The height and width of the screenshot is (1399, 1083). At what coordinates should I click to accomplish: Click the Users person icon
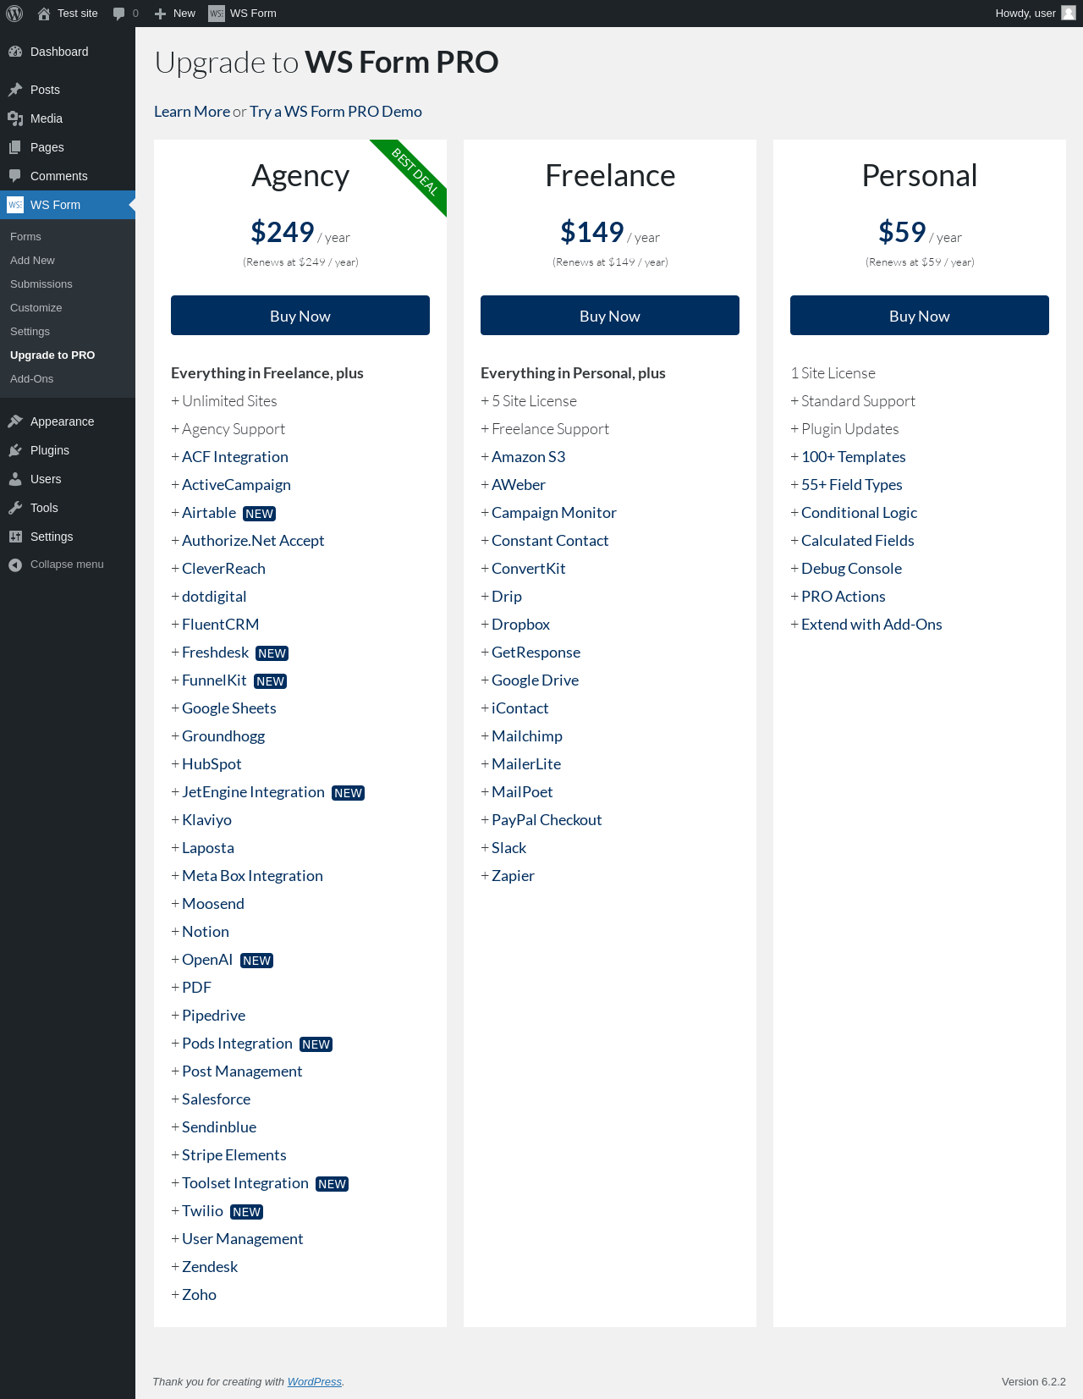15,479
